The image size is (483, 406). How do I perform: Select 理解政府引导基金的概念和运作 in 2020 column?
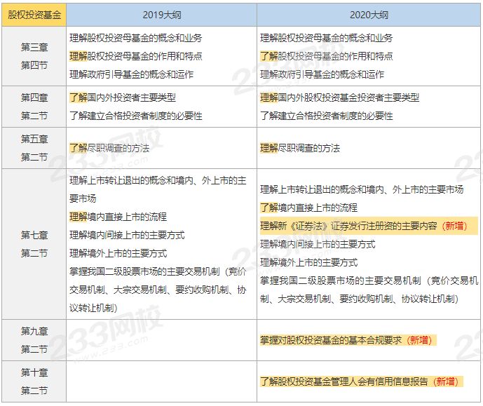pos(322,74)
